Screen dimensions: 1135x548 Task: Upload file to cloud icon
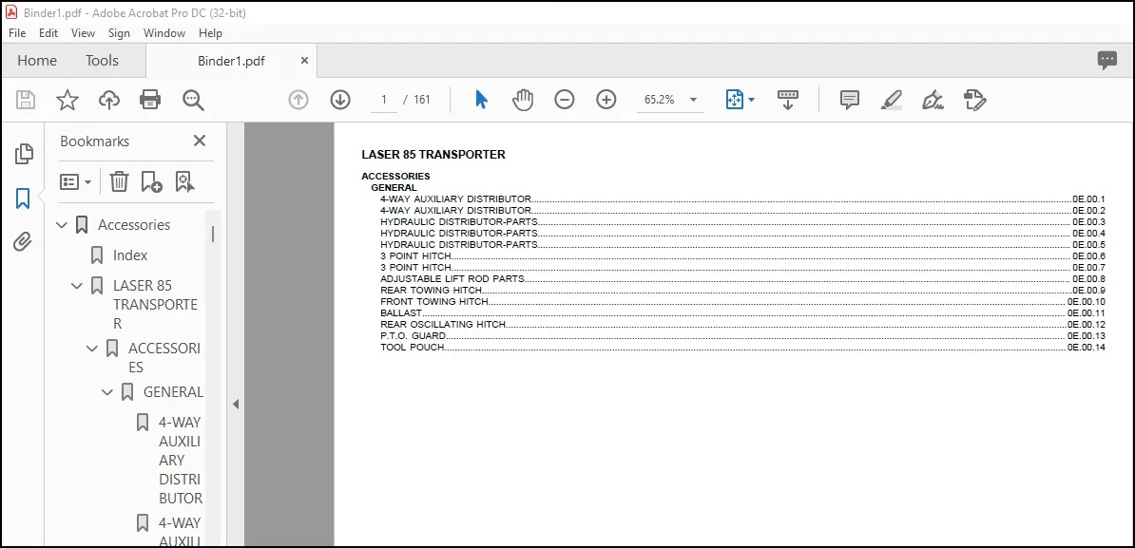[x=108, y=100]
